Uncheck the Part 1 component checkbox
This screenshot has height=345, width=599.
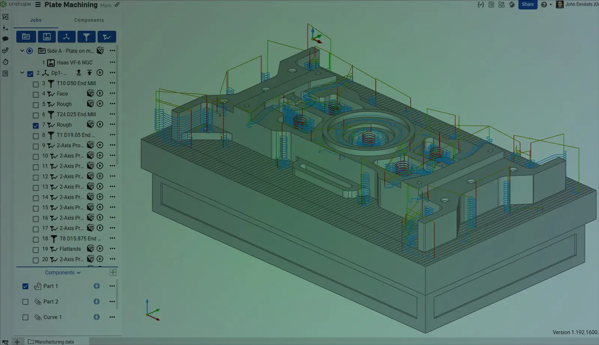coord(25,286)
